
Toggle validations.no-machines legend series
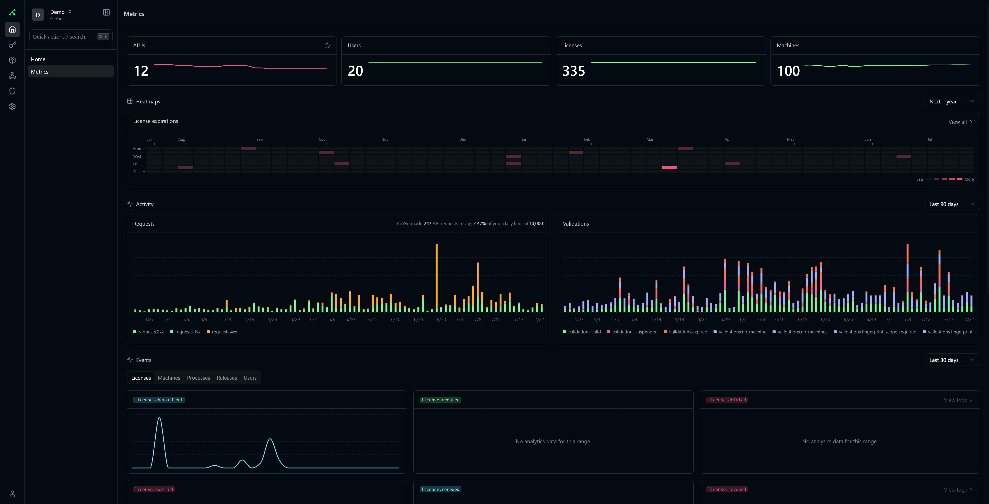(x=800, y=332)
